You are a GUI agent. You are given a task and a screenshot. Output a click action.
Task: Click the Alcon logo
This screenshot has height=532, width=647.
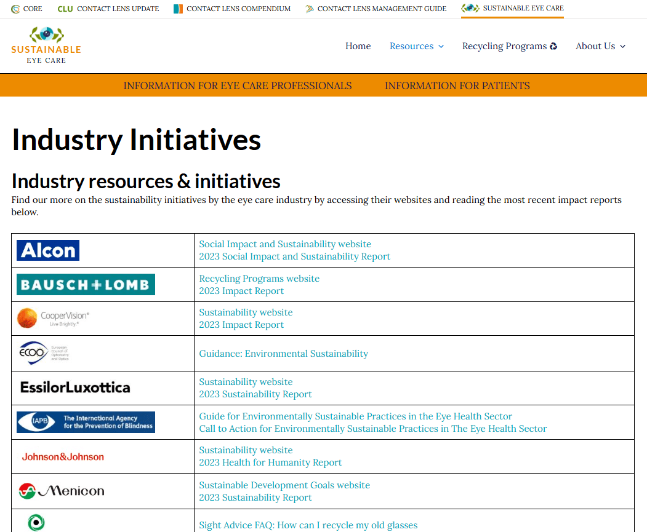click(x=48, y=250)
